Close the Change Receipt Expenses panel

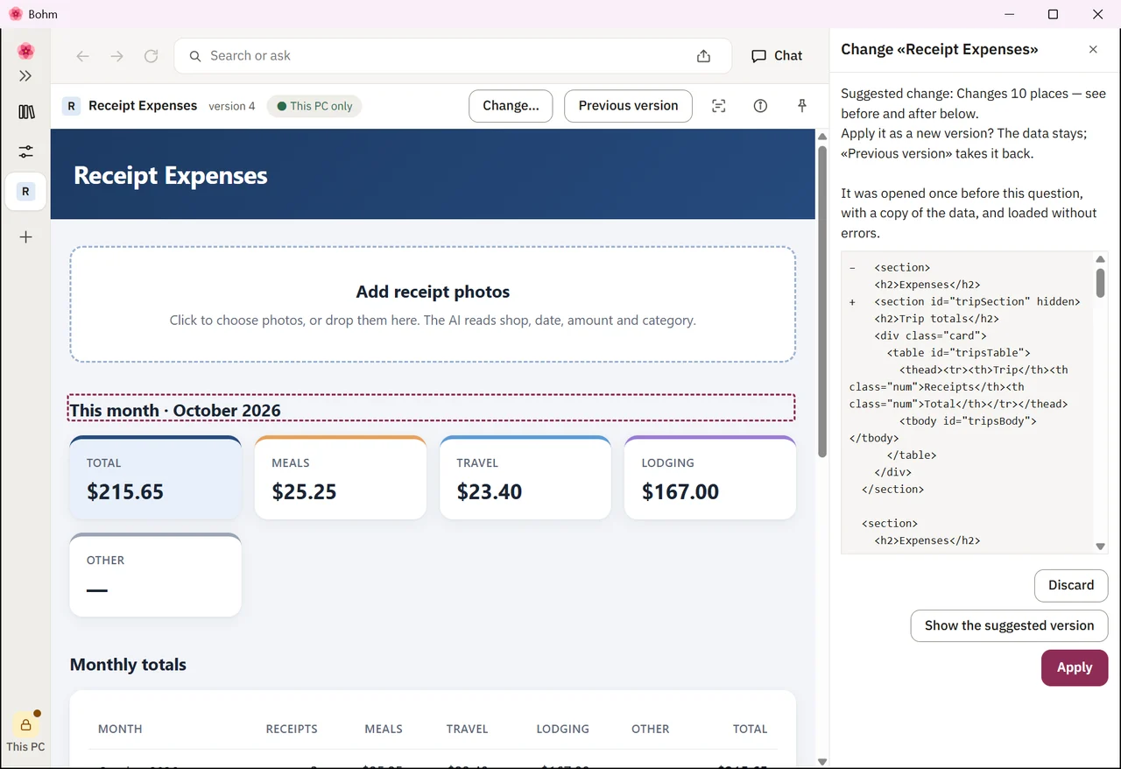click(1093, 50)
